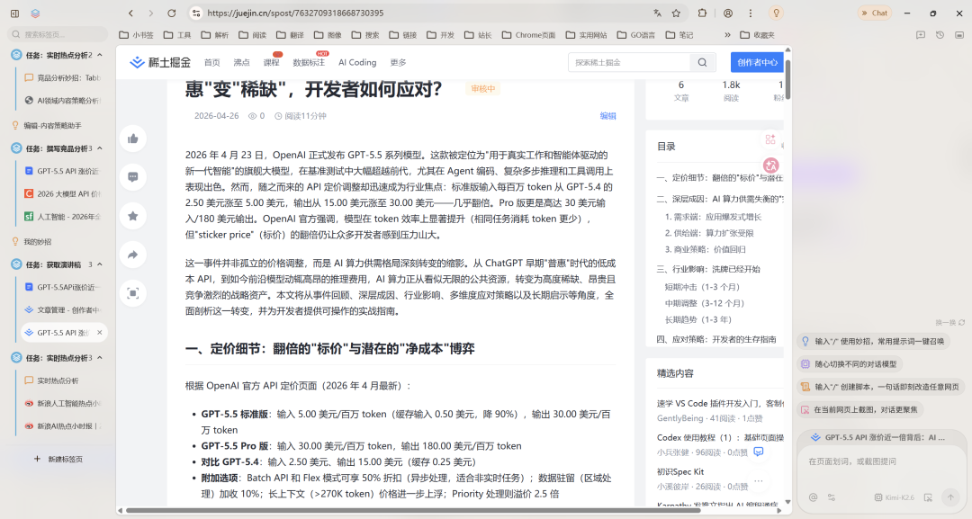Send chat message with the arrow button

[x=950, y=497]
